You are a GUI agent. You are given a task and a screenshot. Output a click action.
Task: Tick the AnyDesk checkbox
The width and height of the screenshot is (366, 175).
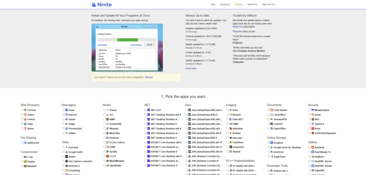click(x=310, y=147)
